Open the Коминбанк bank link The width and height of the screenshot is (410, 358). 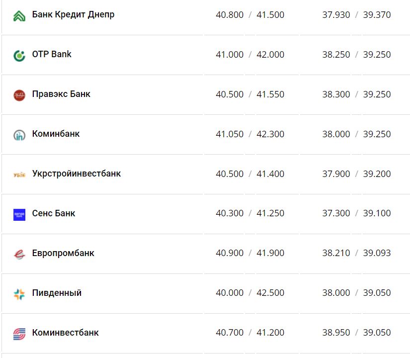coord(56,134)
